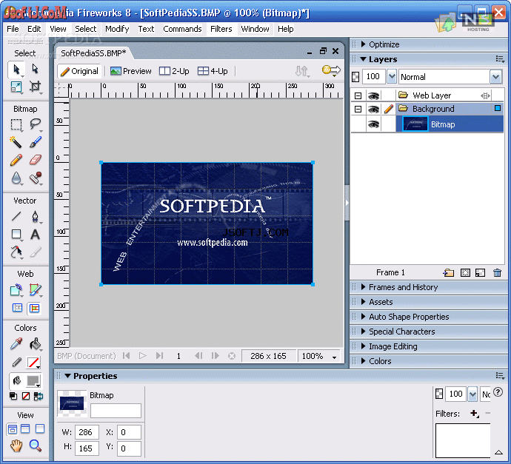Select the Hotspot tool
This screenshot has height=464, width=511.
coord(16,289)
